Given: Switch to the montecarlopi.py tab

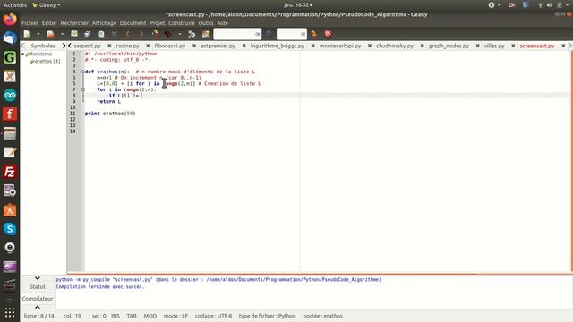Looking at the screenshot, I should [x=340, y=46].
